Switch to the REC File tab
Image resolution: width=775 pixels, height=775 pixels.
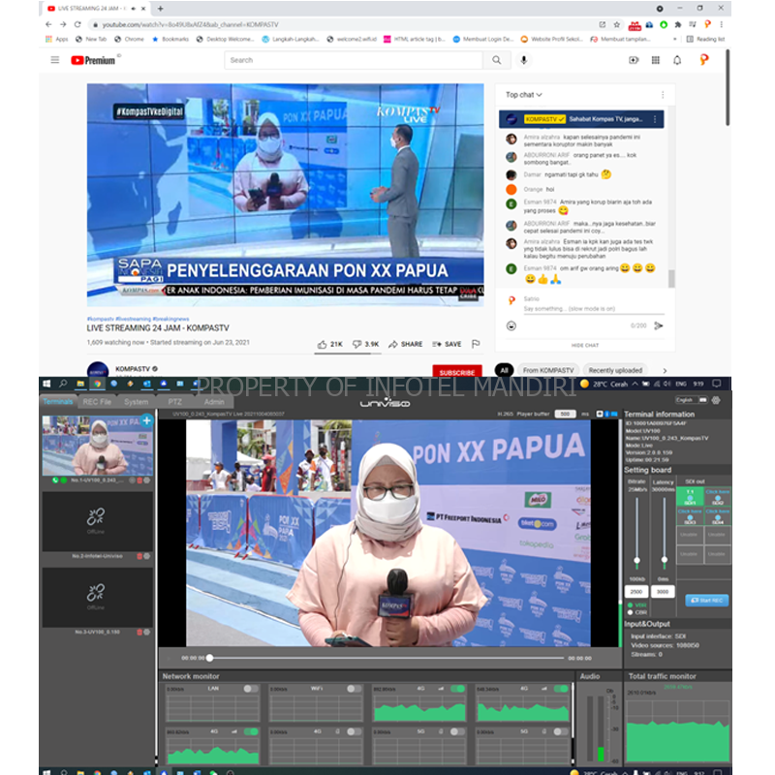pos(98,402)
